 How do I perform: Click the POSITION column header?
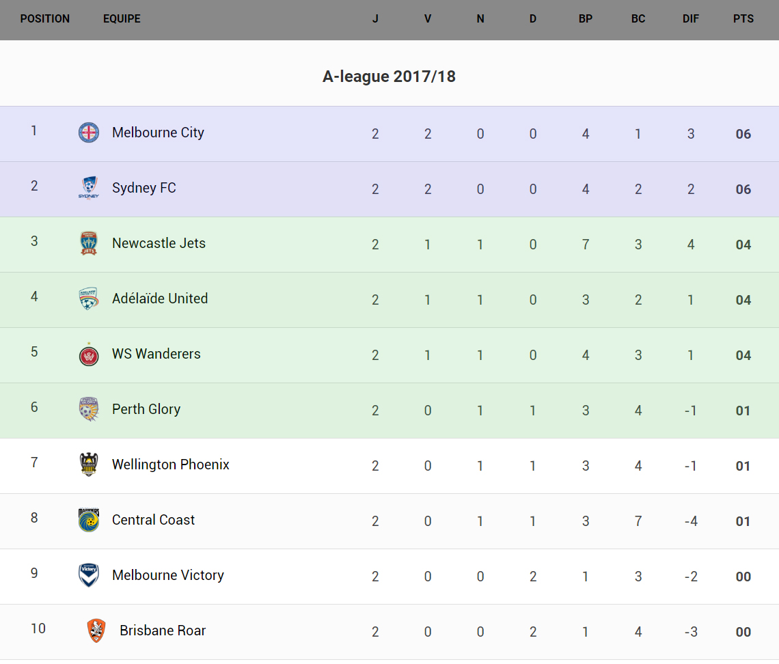coord(45,19)
